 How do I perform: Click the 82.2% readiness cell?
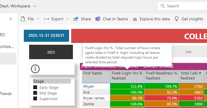(x=161, y=92)
